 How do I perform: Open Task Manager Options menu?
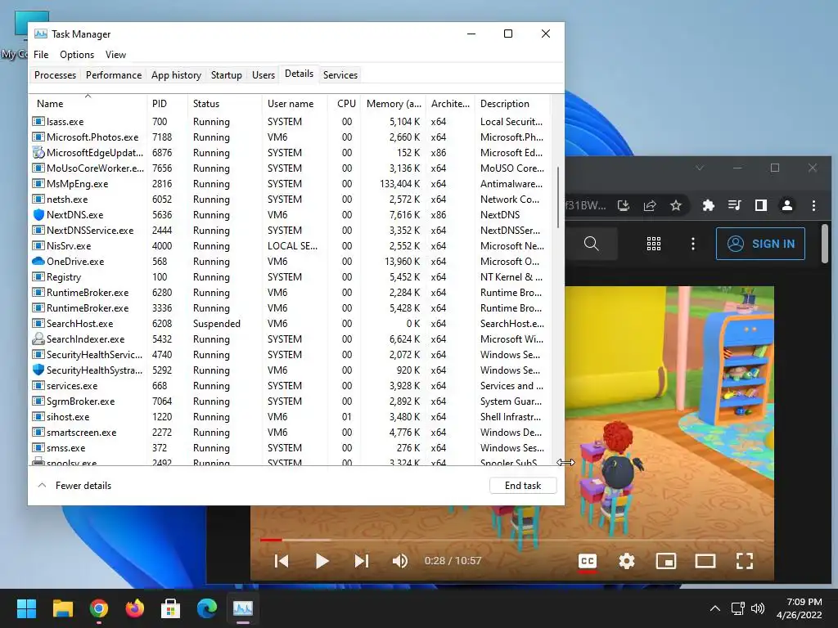pos(77,55)
